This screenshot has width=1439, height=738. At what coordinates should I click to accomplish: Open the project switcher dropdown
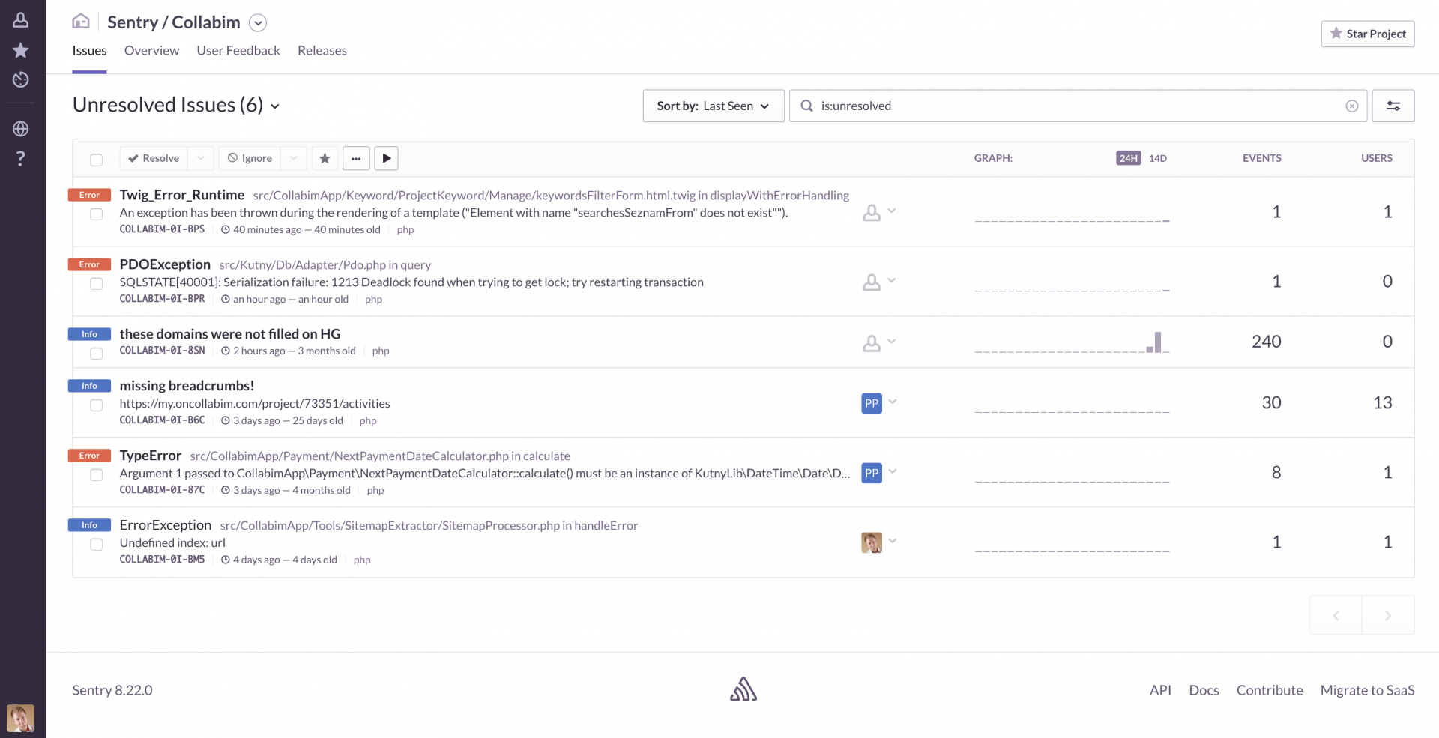tap(258, 23)
